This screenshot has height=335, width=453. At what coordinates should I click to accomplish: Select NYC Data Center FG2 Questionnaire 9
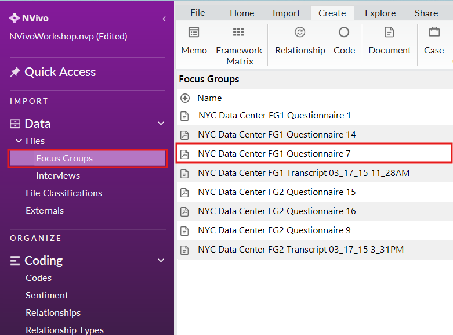point(274,230)
